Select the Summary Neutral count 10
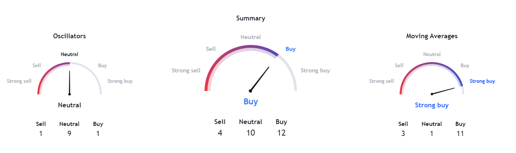Image resolution: width=516 pixels, height=153 pixels. 251,133
